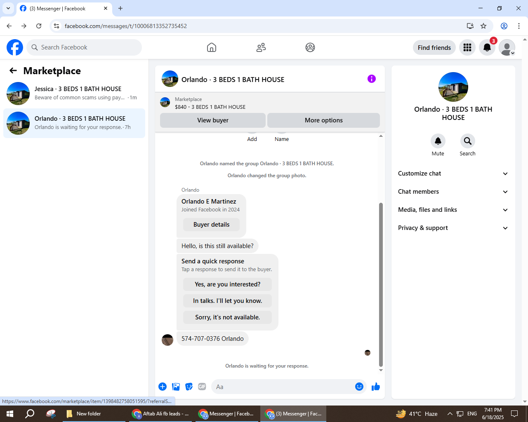Screen dimensions: 528x422
Task: Open the Chrome tab search dropdown
Action: pyautogui.click(x=8, y=8)
